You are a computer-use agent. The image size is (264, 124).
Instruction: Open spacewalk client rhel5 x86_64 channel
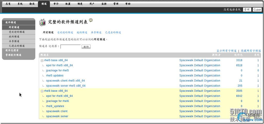tap(65, 81)
